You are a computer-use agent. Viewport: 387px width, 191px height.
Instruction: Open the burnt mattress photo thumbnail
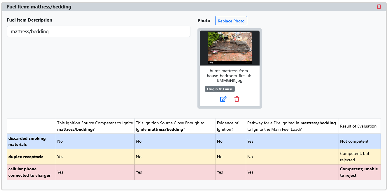(x=230, y=48)
